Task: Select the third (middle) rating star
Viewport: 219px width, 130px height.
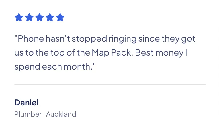Action: click(39, 18)
